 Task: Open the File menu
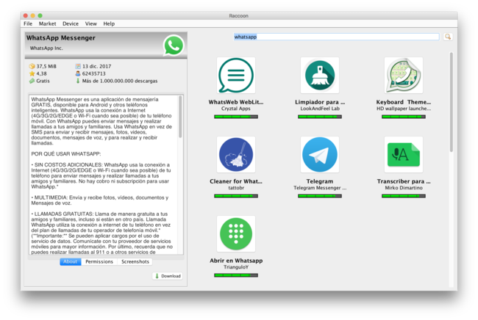(x=28, y=23)
